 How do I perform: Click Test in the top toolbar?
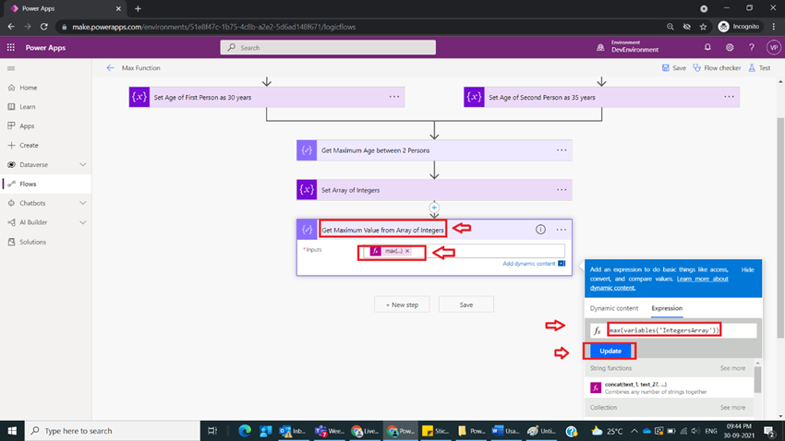759,68
